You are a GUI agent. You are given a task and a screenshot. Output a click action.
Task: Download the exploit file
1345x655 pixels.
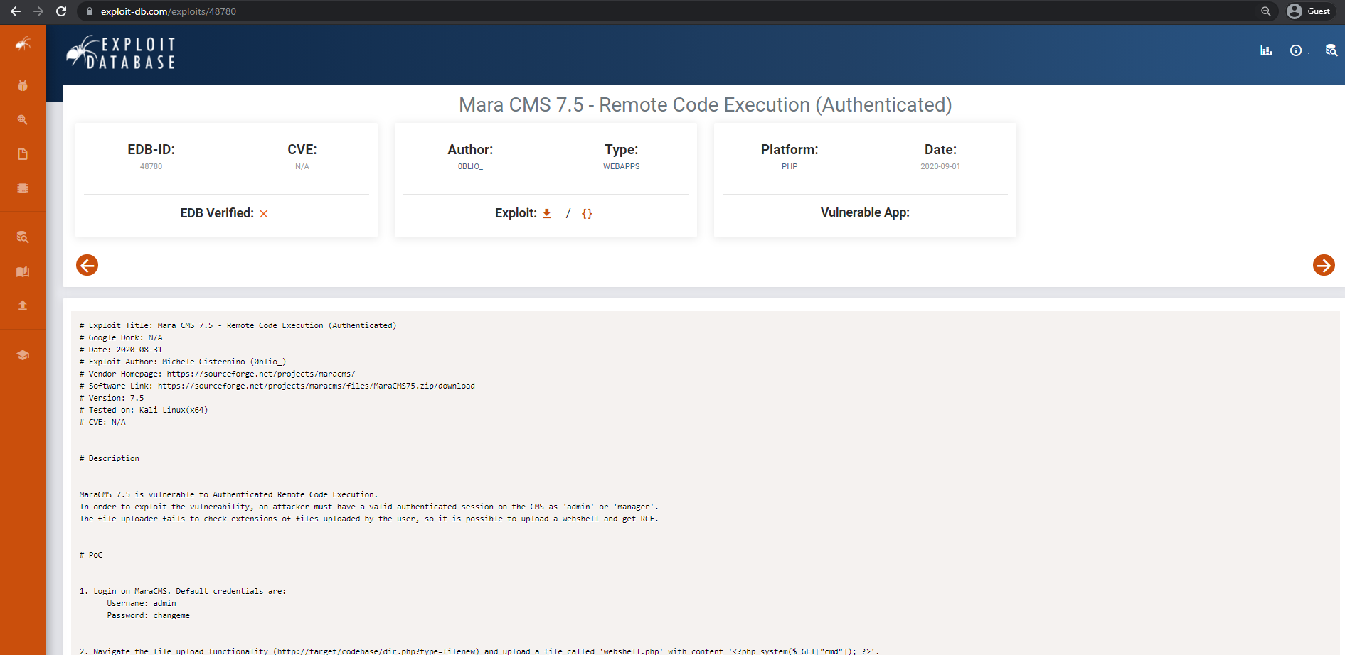547,213
